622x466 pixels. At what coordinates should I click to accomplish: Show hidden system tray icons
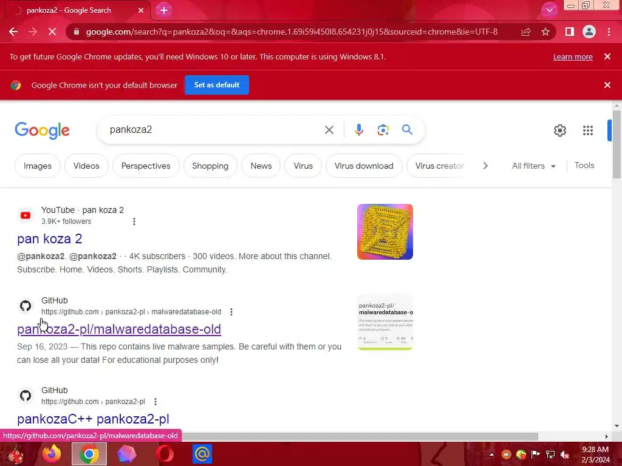(491, 454)
